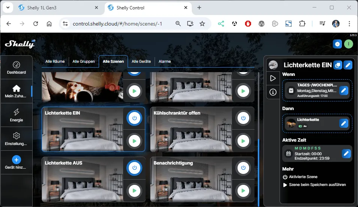Edit the Lichterkette EIN scene name
Viewport: 358px width, 207px height.
[x=348, y=65]
